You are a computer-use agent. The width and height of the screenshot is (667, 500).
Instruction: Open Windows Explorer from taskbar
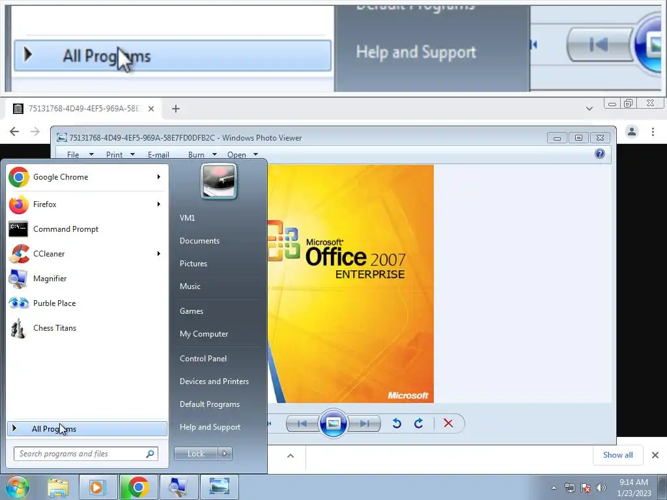point(58,487)
